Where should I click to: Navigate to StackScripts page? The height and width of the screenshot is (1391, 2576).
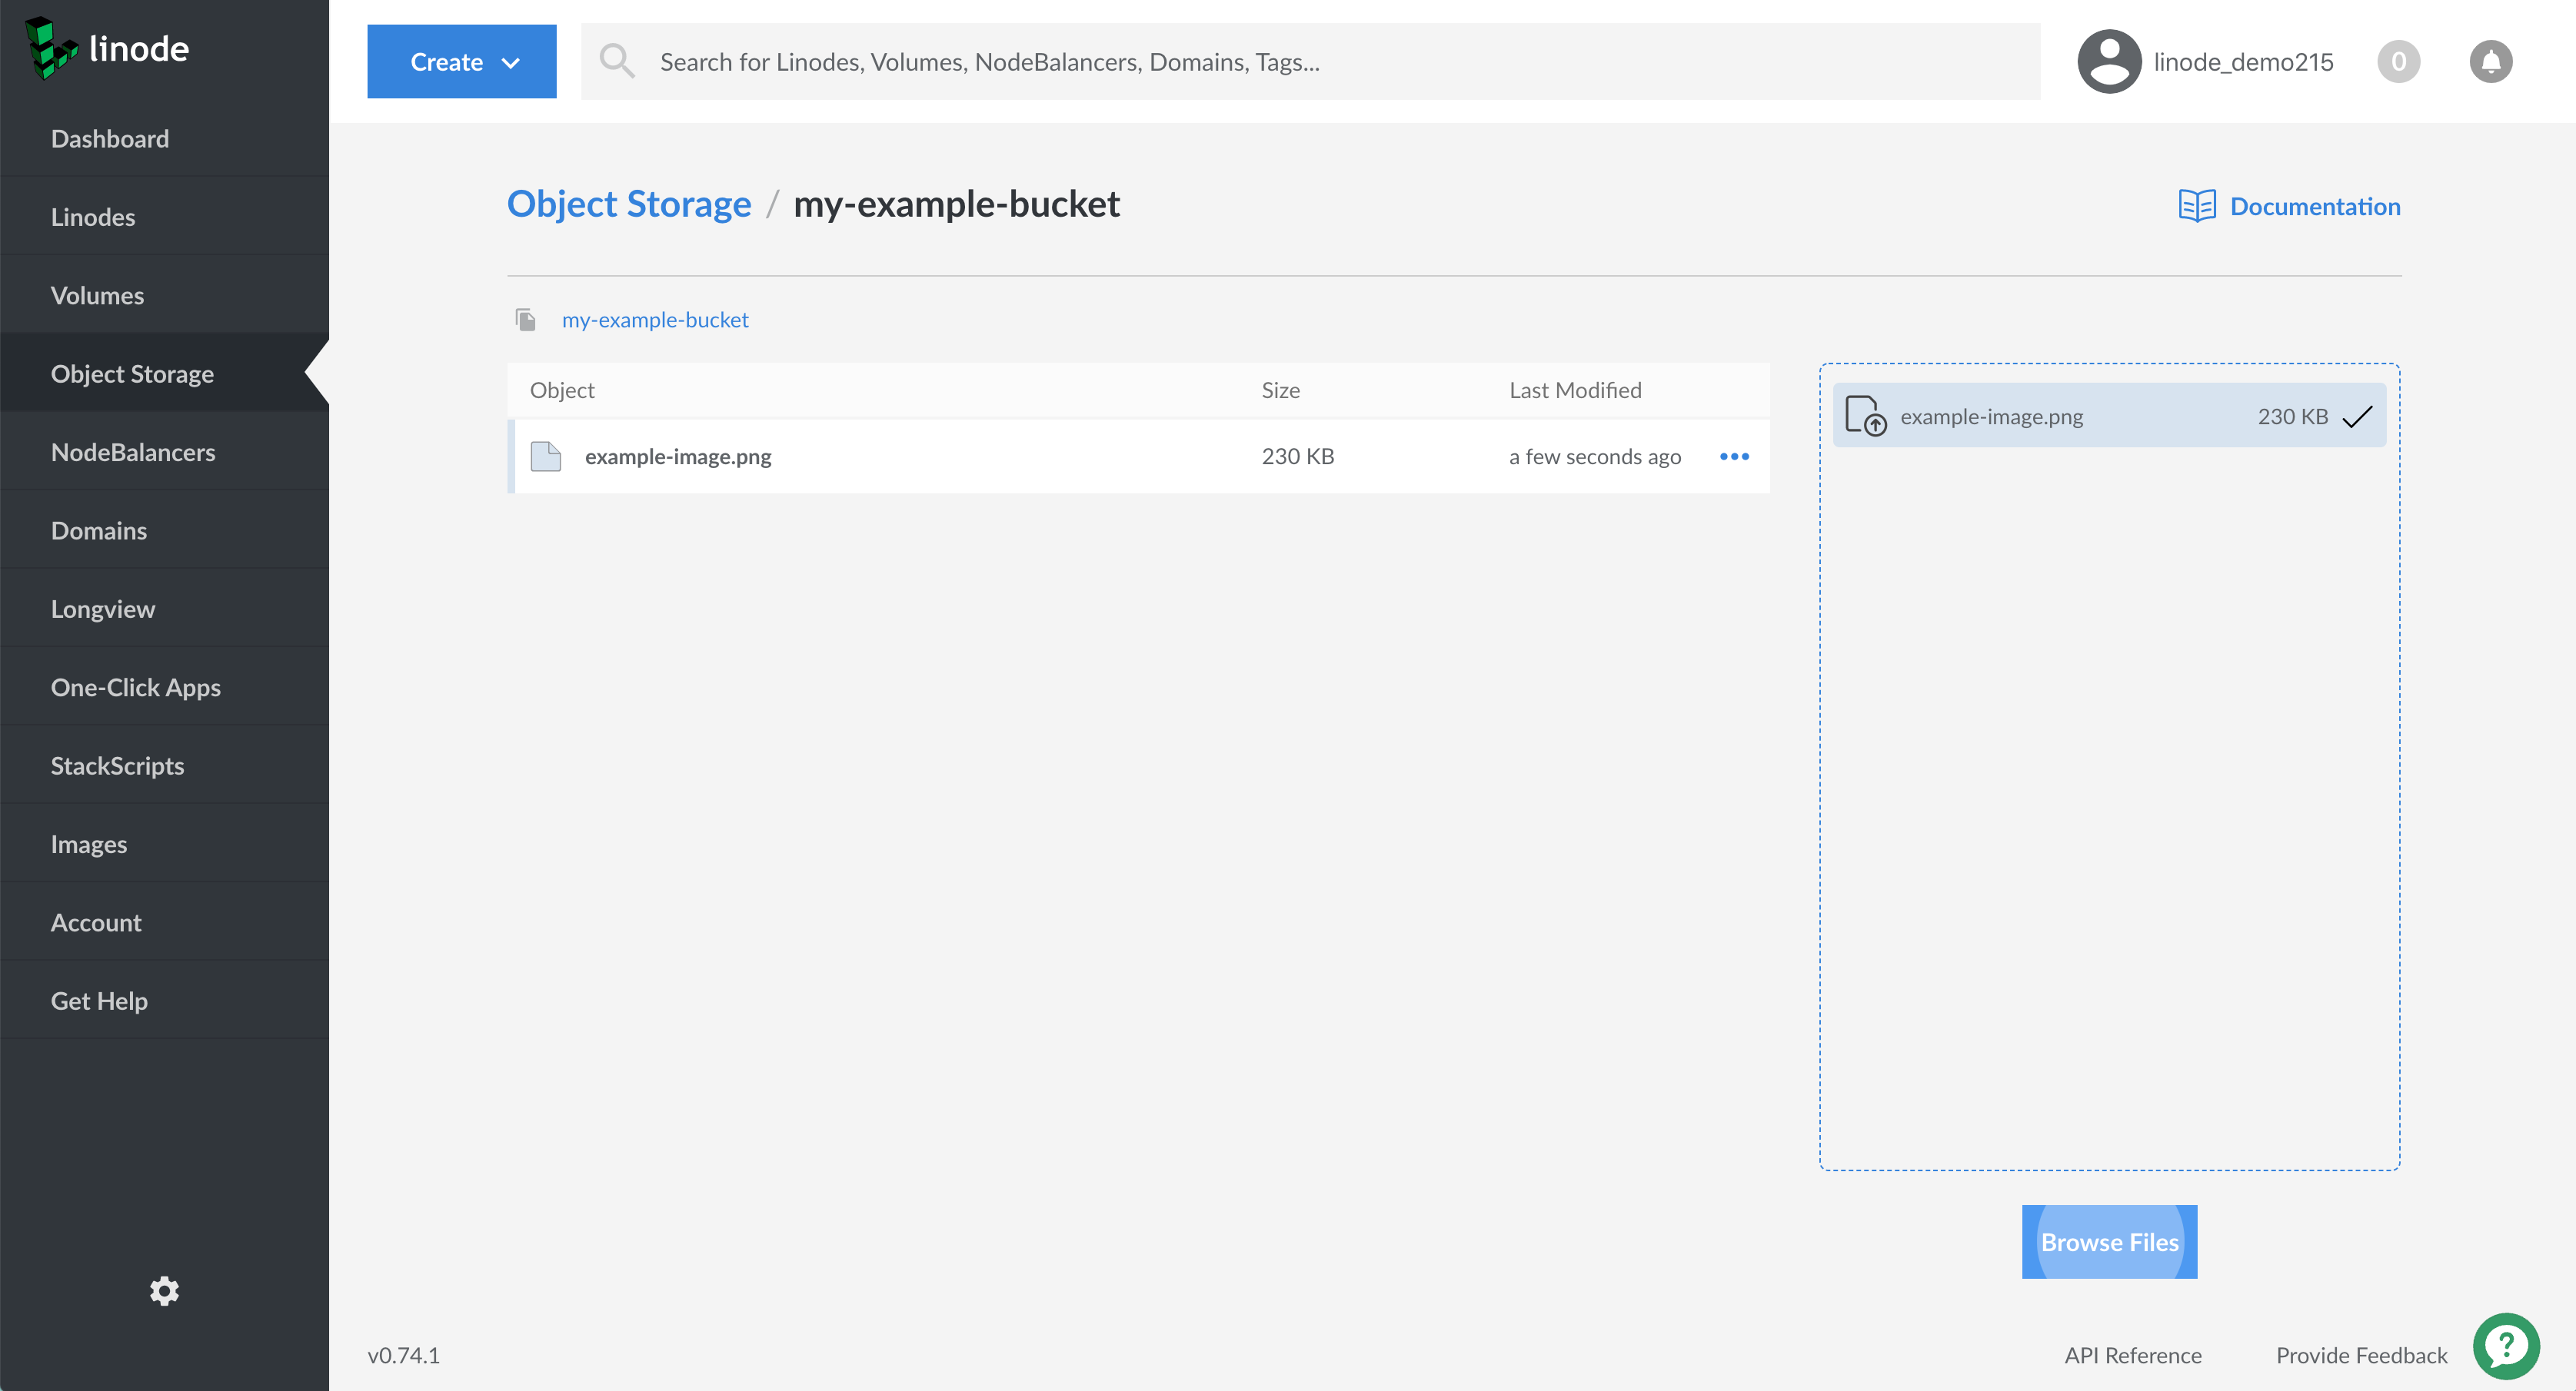click(117, 765)
